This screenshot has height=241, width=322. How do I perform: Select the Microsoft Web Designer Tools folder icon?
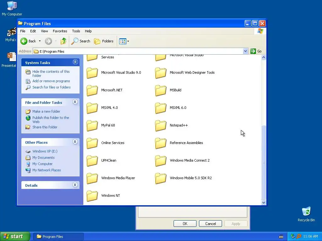point(161,73)
